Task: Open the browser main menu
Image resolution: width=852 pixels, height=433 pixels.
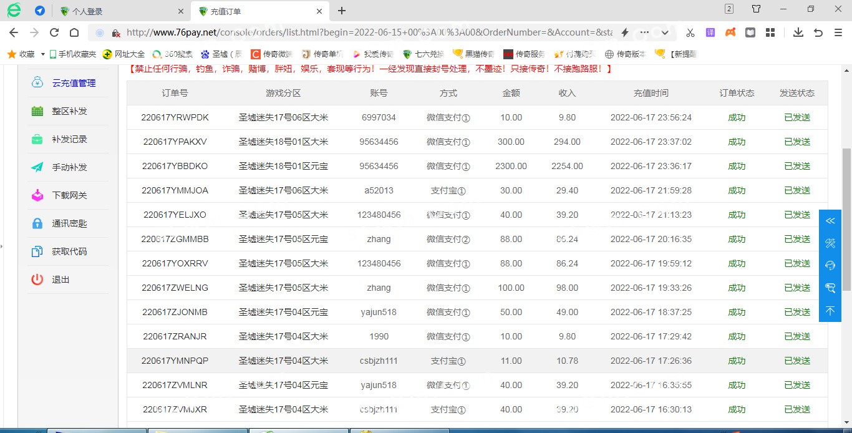Action: click(x=839, y=32)
